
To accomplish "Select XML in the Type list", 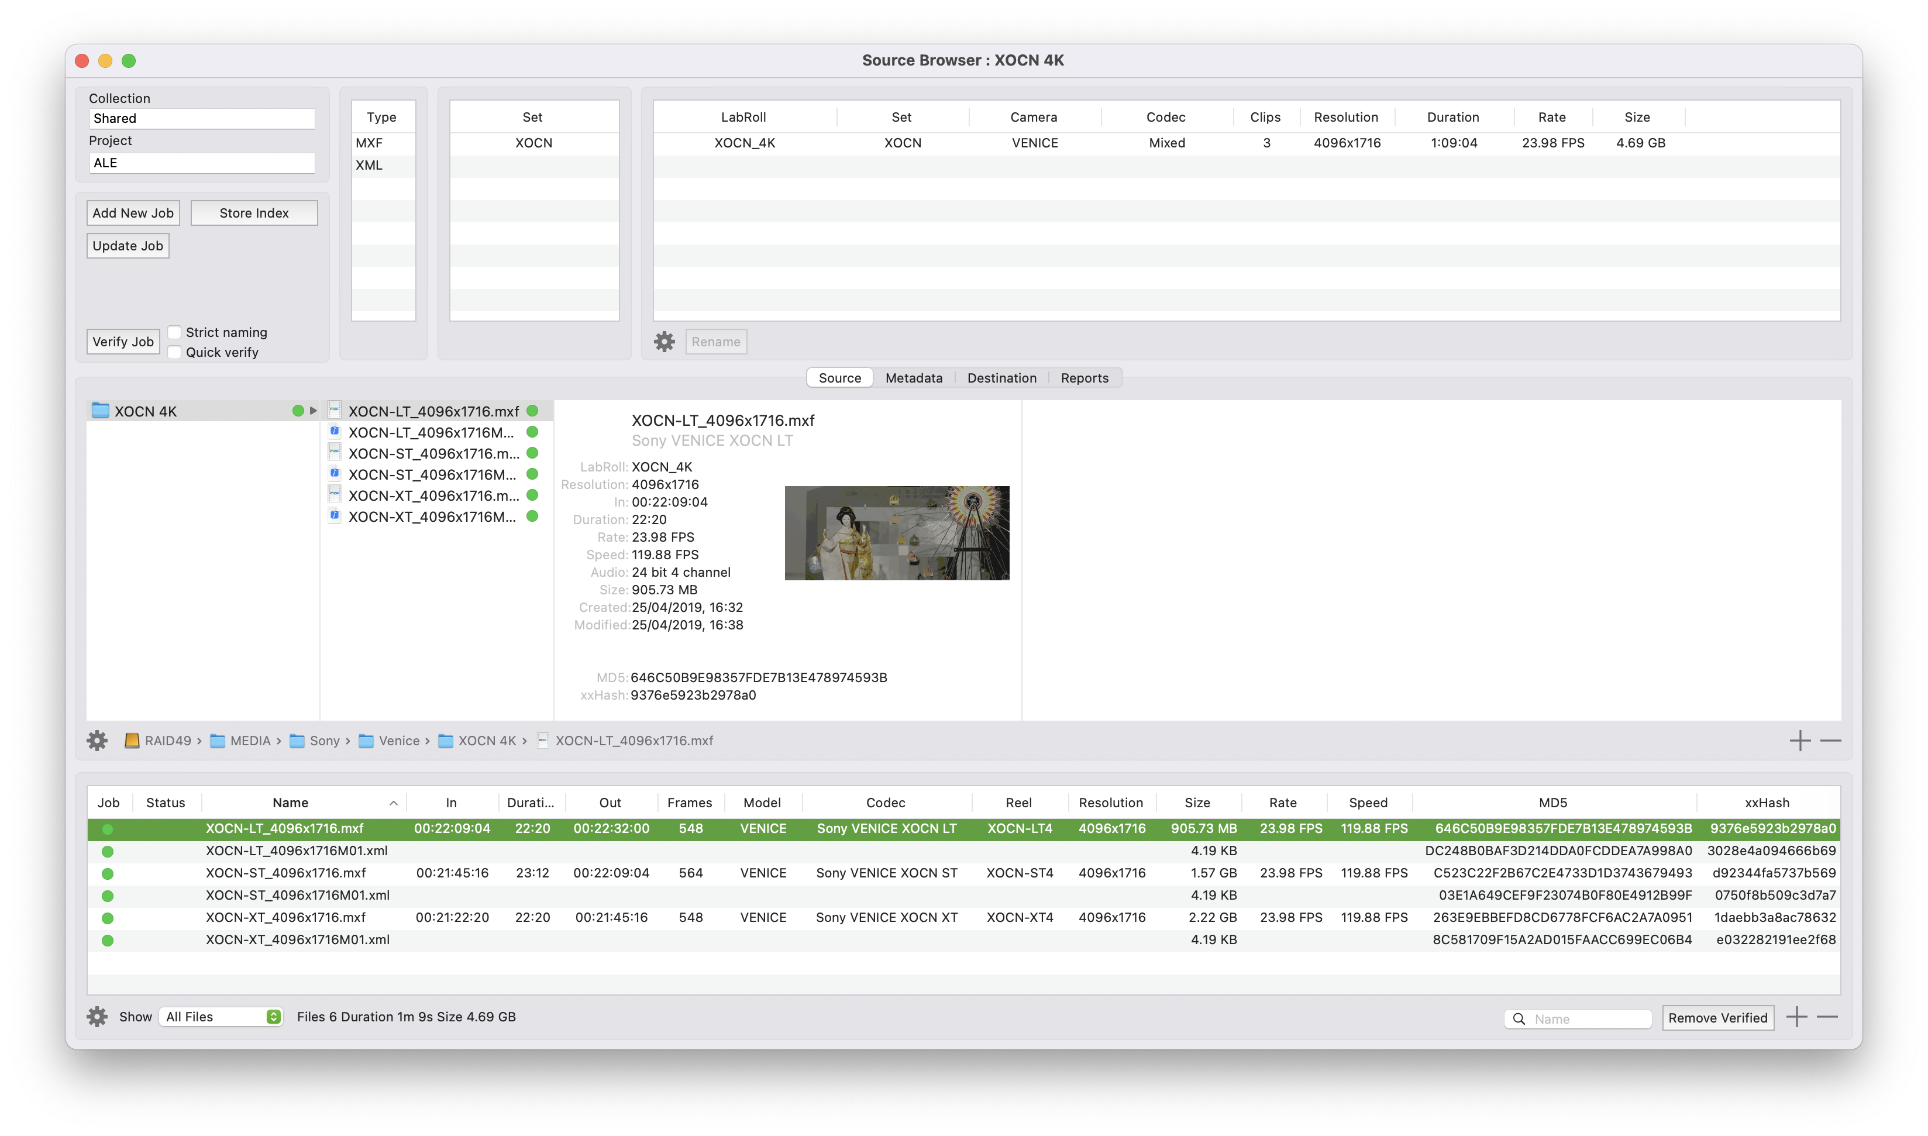I will point(384,164).
